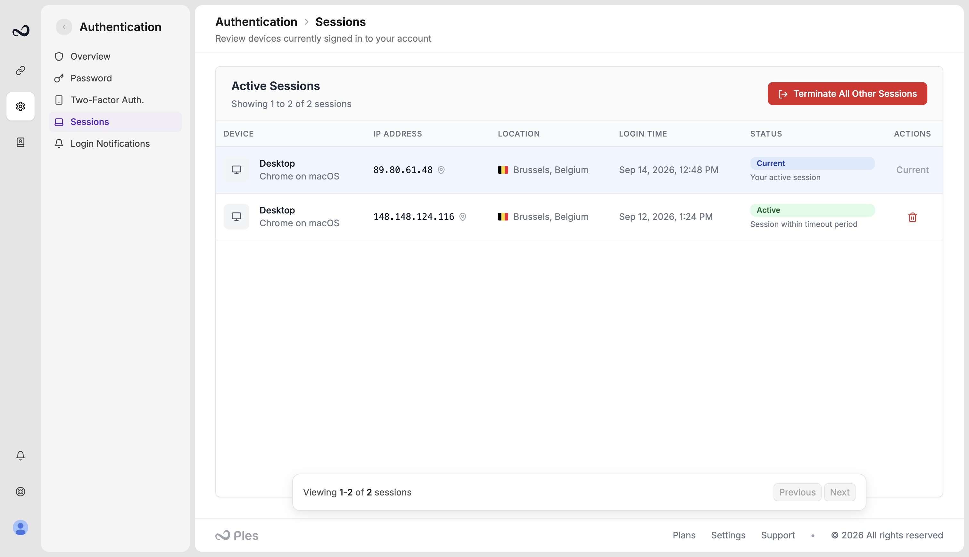This screenshot has width=969, height=557.
Task: Click the laptop icon beside Sessions
Action: click(x=59, y=122)
